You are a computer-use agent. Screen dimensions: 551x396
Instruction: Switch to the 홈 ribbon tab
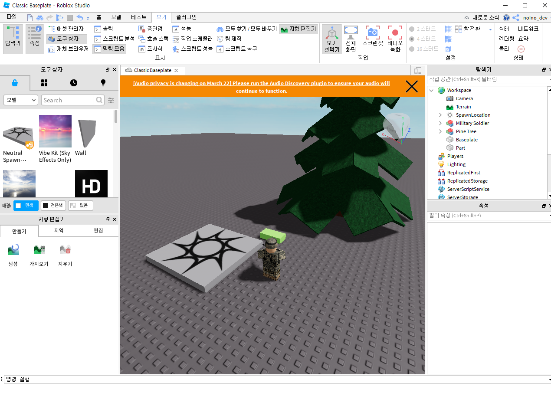coord(99,17)
